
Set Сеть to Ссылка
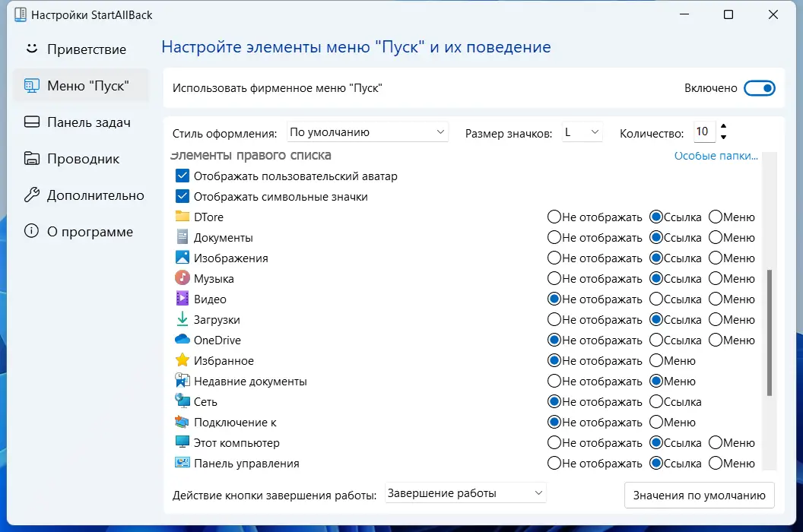[656, 401]
